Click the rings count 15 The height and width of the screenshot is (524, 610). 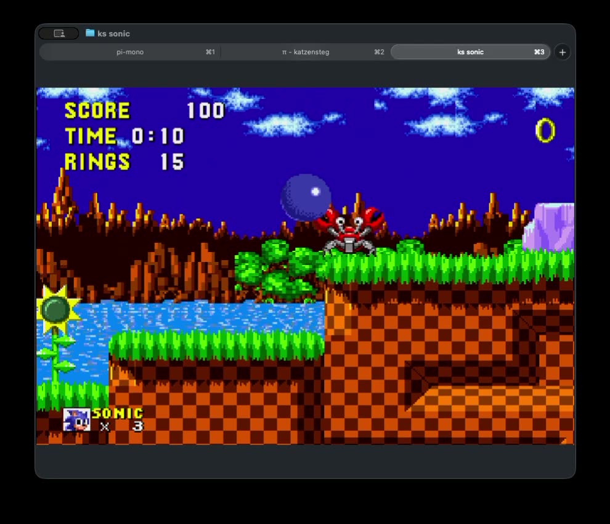172,162
